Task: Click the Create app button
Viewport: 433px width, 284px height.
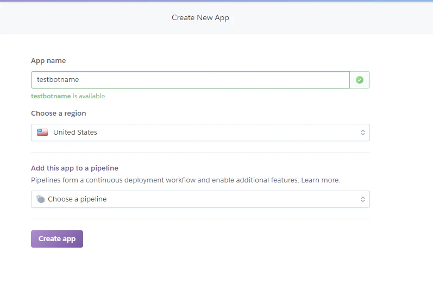Action: (57, 239)
